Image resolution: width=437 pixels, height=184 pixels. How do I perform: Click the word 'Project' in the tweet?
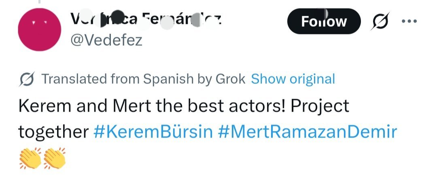pos(320,106)
